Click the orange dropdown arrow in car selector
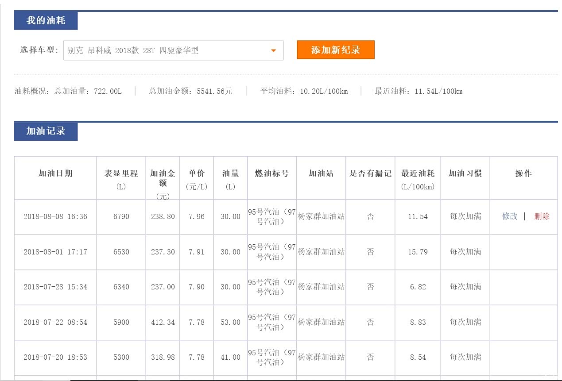 273,50
